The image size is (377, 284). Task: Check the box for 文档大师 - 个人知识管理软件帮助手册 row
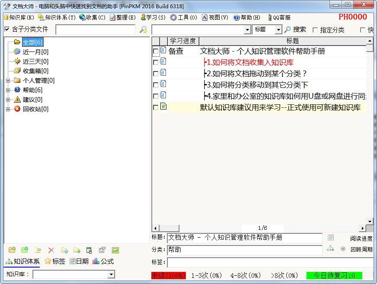(x=156, y=51)
